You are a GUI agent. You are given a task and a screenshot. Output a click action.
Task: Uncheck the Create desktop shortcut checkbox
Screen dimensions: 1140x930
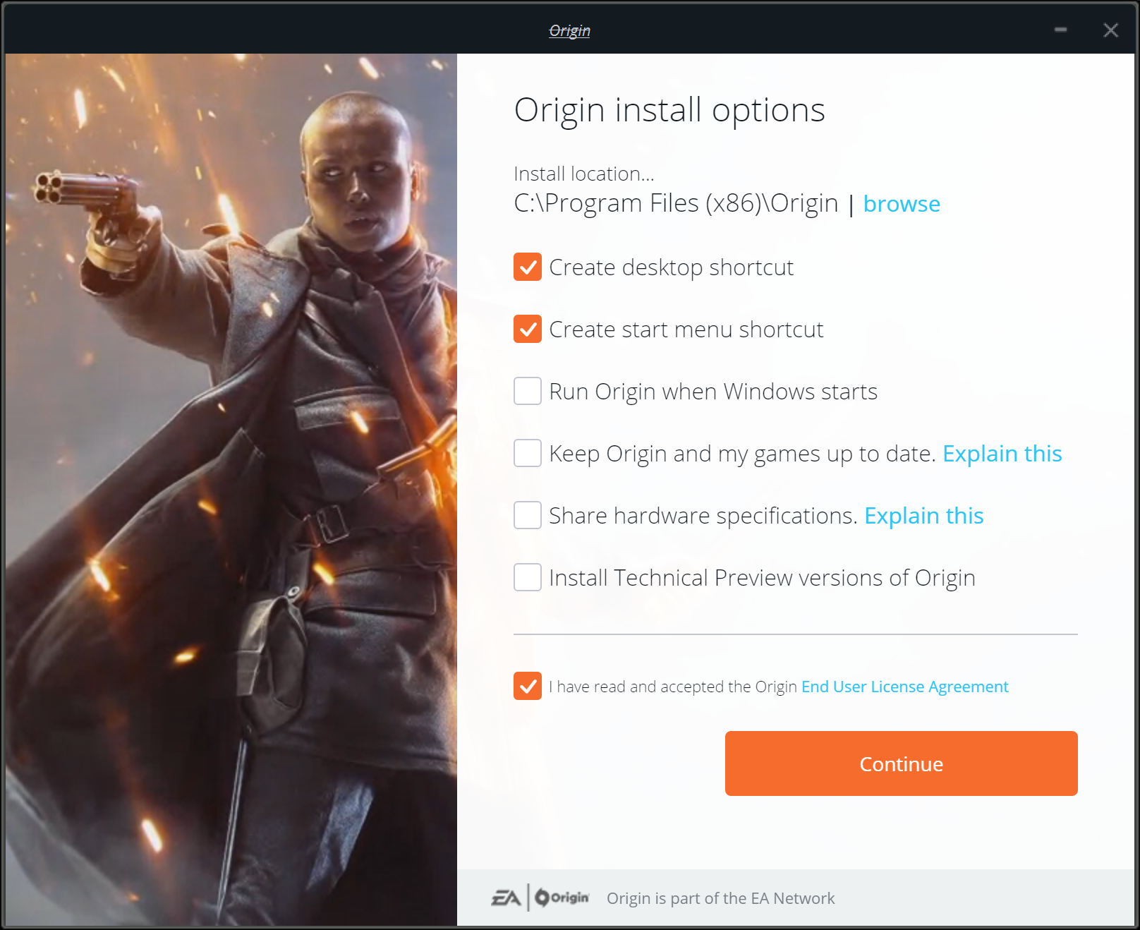528,267
